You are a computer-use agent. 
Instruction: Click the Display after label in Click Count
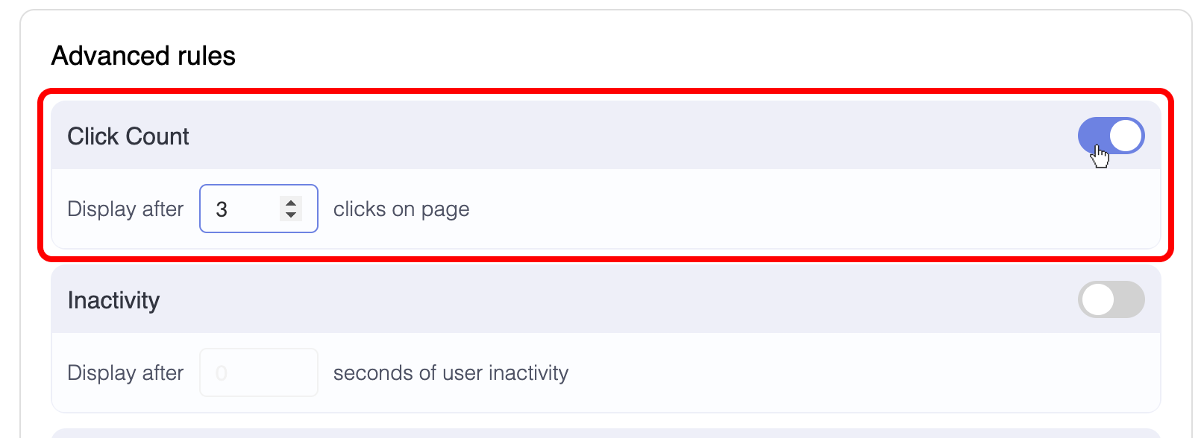click(125, 209)
